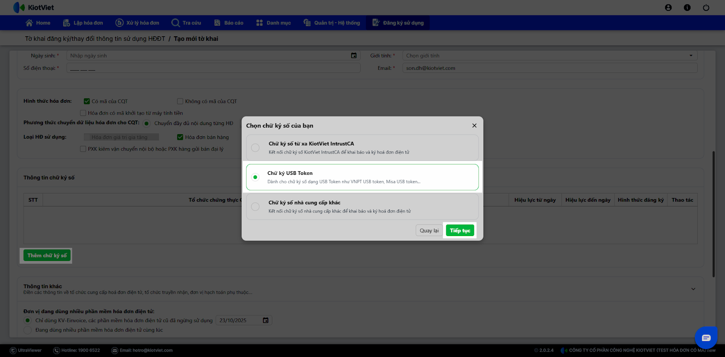
Task: Click the version 2.0.2.4 text
Action: [546, 350]
